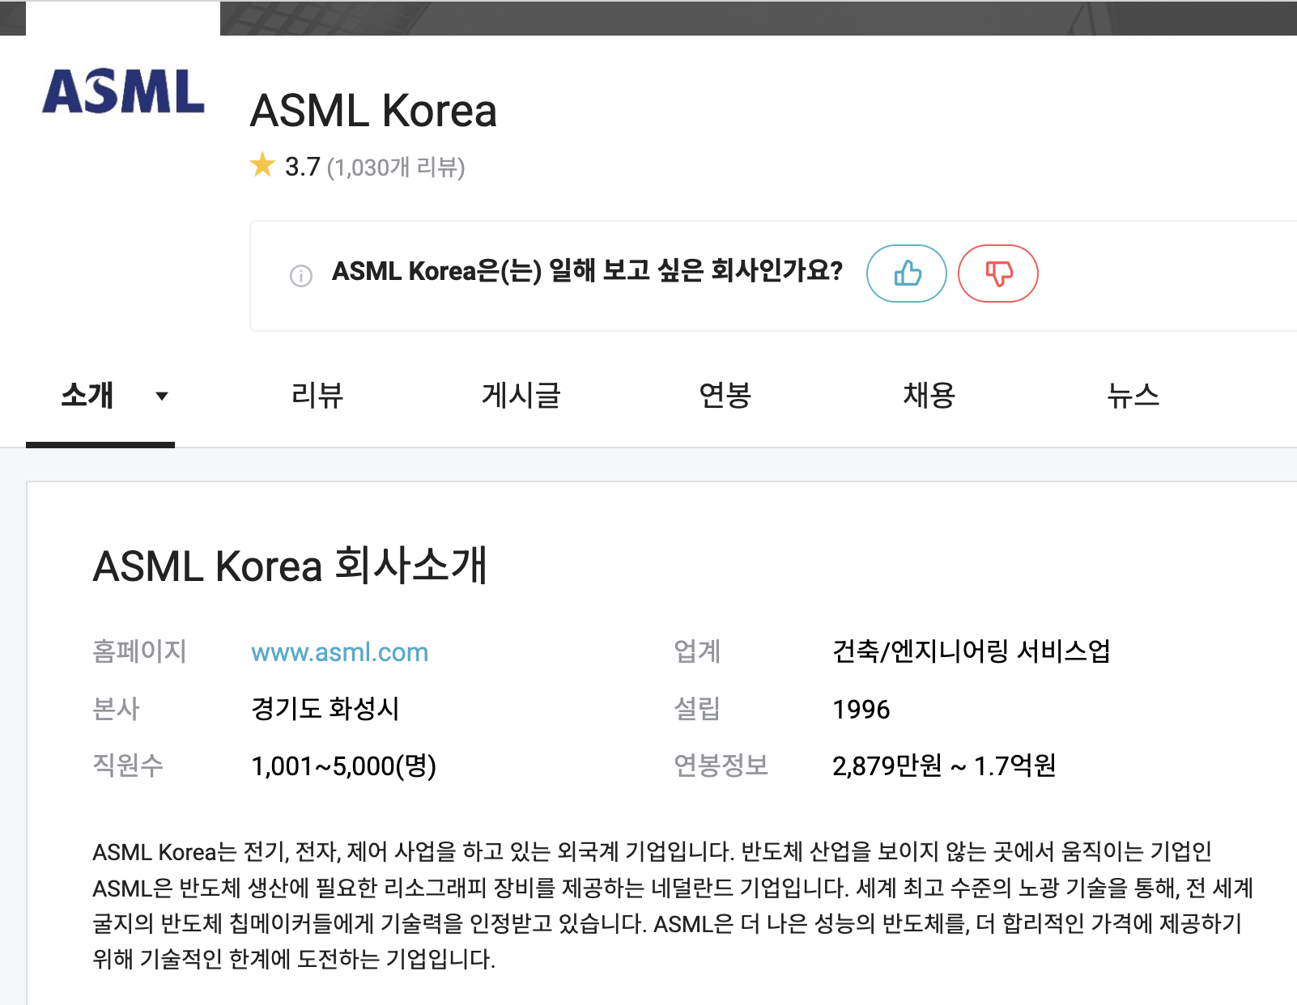Screen dimensions: 1297x1005
Task: Click the 1,001~5,000(명) employee count
Action: [x=344, y=765]
